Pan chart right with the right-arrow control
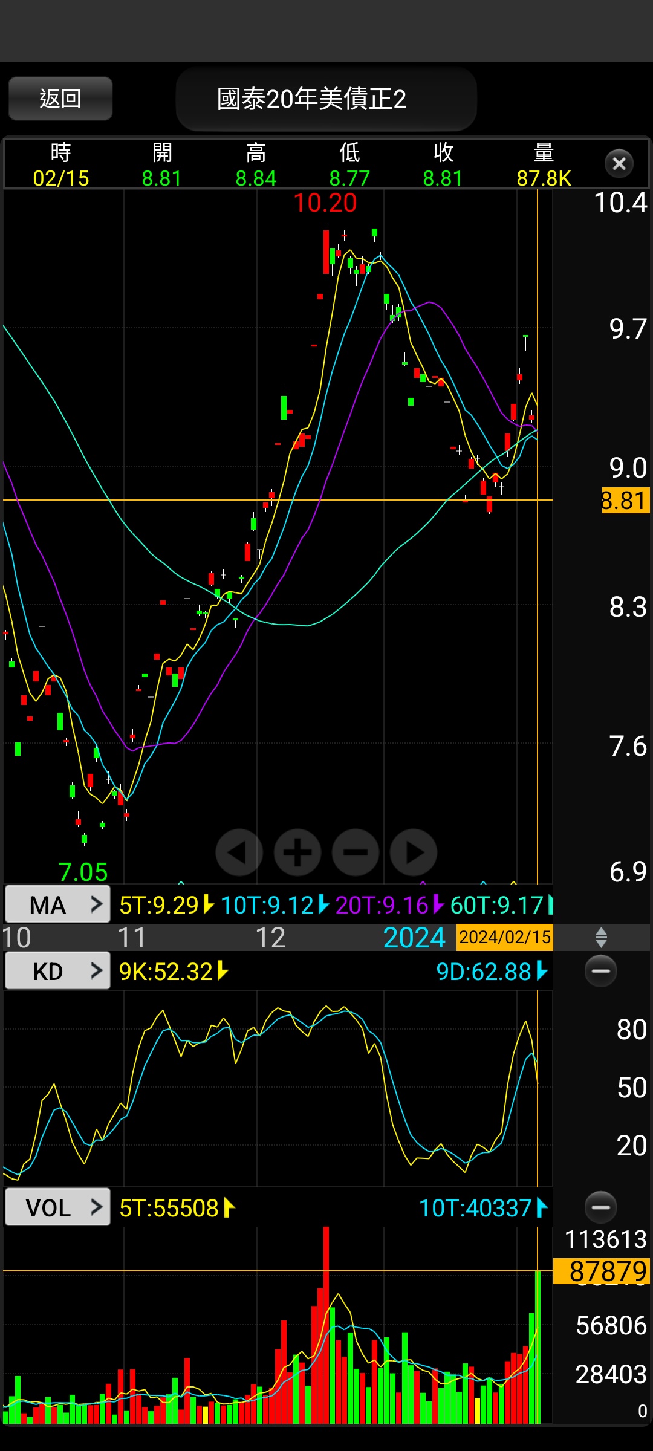 click(x=414, y=852)
